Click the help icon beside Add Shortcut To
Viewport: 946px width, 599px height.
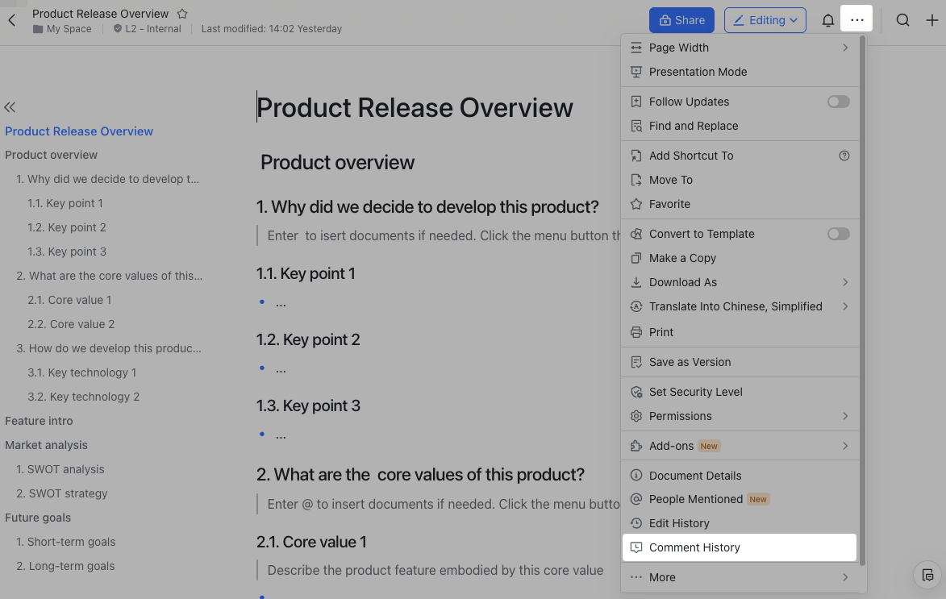tap(844, 156)
